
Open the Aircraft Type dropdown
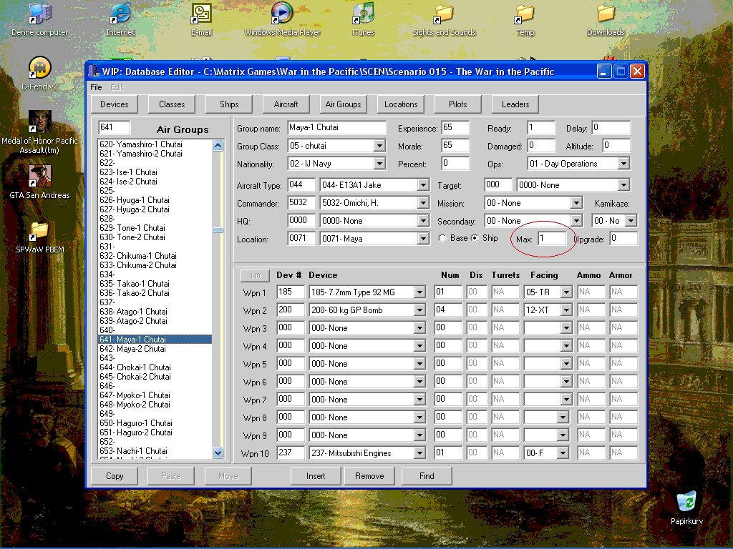[422, 185]
